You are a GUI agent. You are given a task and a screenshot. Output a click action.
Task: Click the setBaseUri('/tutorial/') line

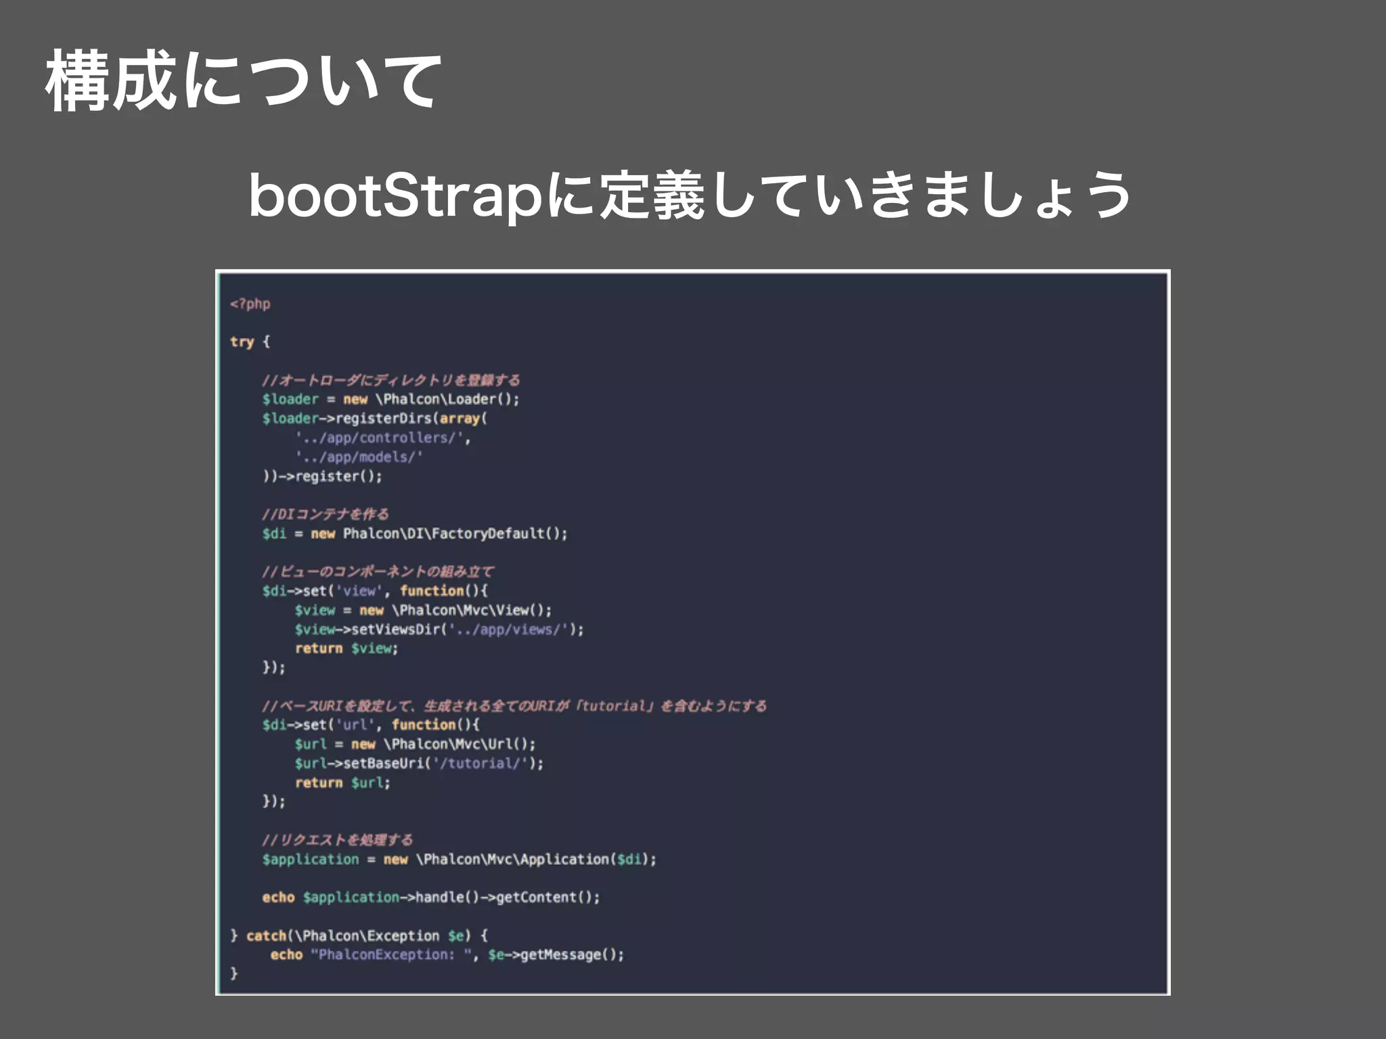pyautogui.click(x=418, y=763)
